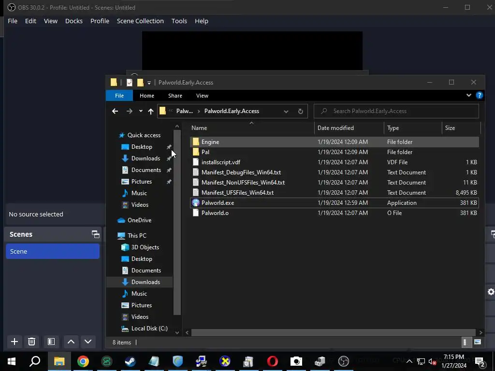
Task: Switch to large icons view layout
Action: click(478, 342)
